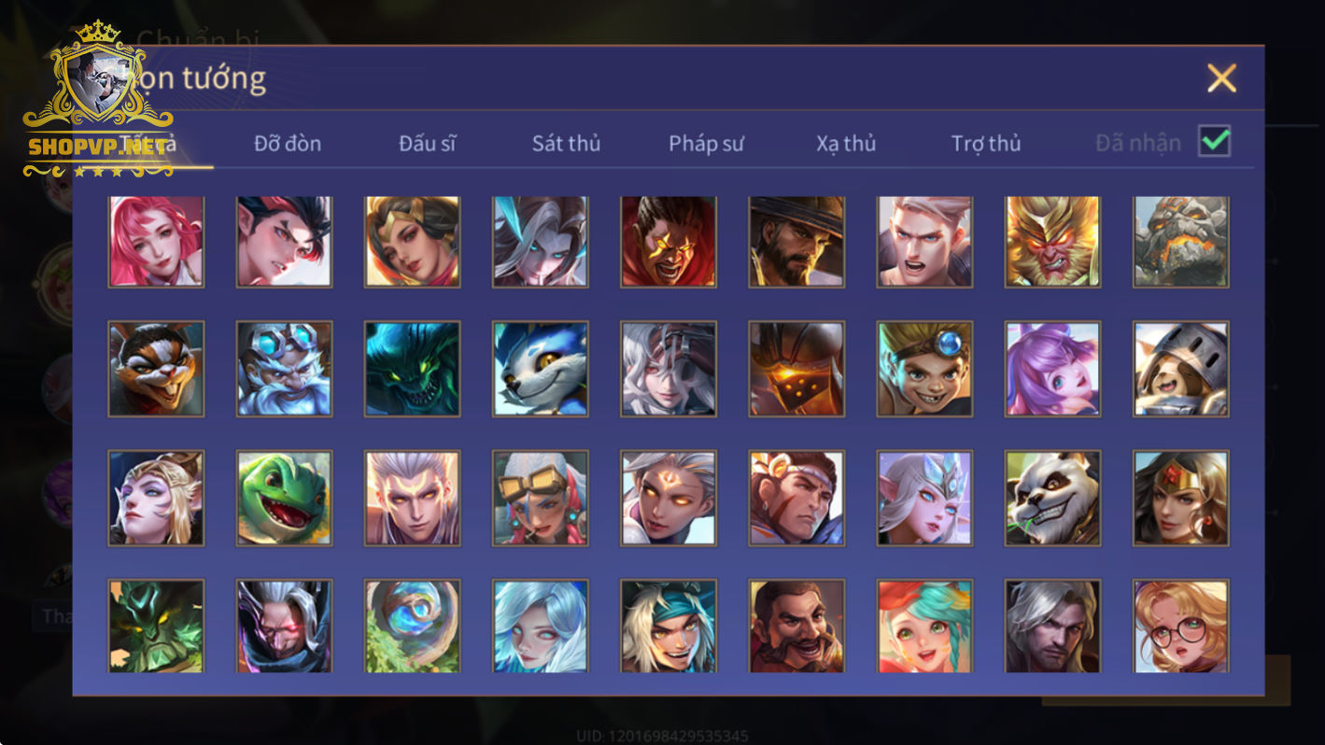Image resolution: width=1325 pixels, height=745 pixels.
Task: Pick the panda warrior hero
Action: coord(1052,498)
